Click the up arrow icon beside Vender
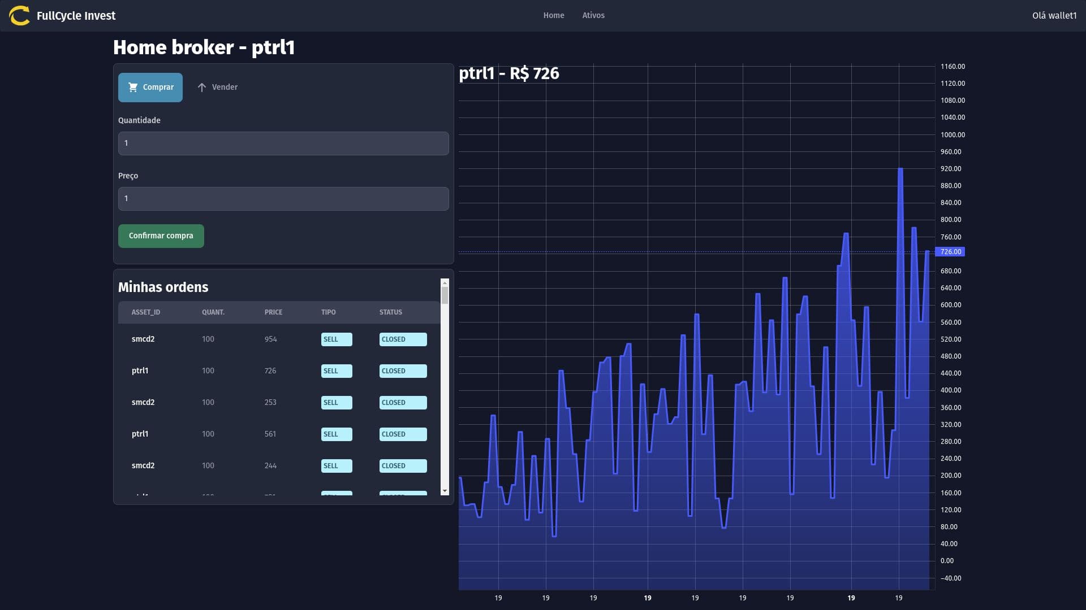 pyautogui.click(x=201, y=88)
